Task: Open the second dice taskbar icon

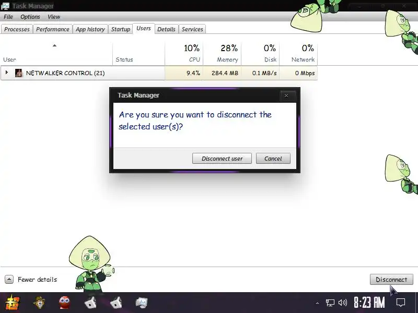Action: point(116,303)
